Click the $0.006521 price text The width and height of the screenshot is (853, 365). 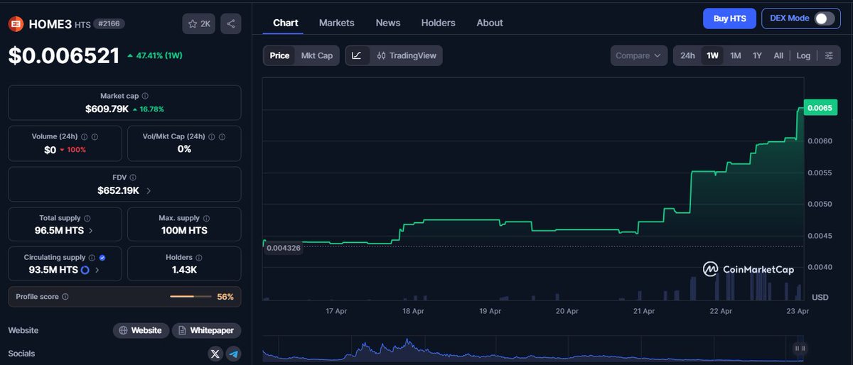(x=64, y=55)
